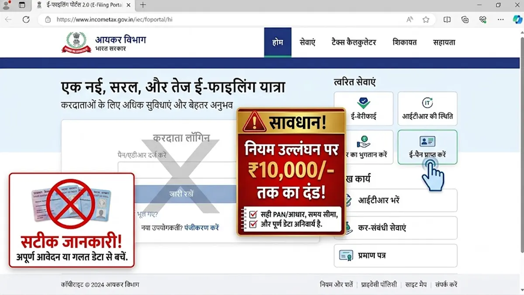Select the सहायता menu item
The image size is (524, 295).
[444, 42]
